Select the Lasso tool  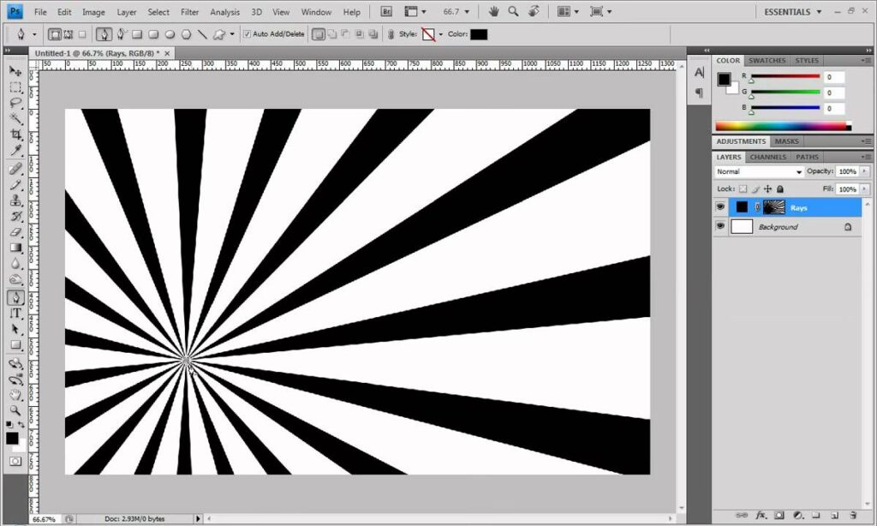(x=15, y=103)
